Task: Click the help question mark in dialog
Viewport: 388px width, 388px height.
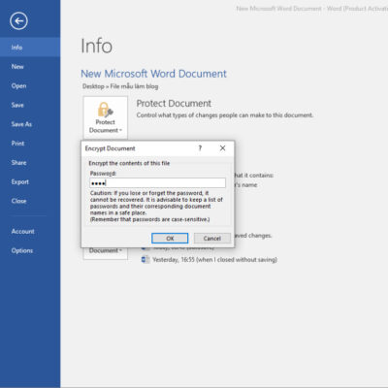Action: [x=200, y=148]
